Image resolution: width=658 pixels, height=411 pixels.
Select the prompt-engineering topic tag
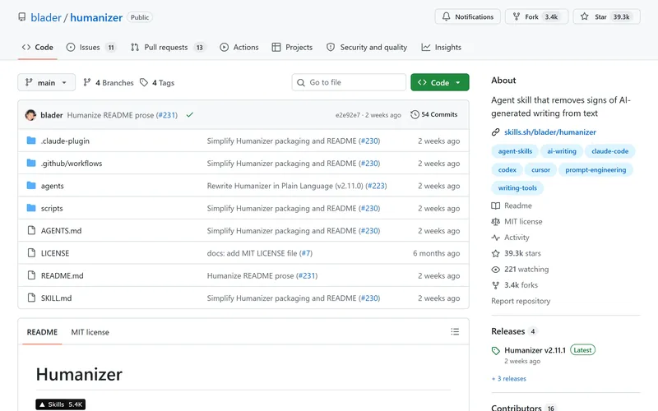(x=595, y=170)
